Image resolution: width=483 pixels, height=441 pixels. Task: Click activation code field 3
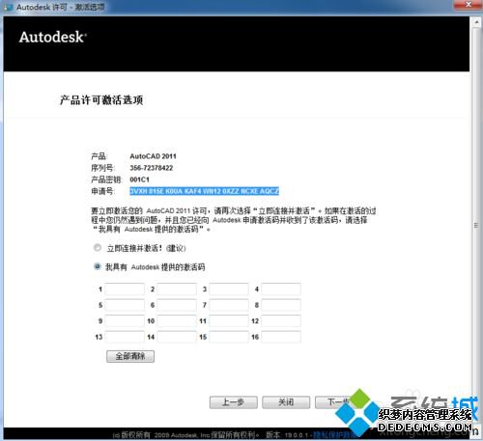coord(229,289)
